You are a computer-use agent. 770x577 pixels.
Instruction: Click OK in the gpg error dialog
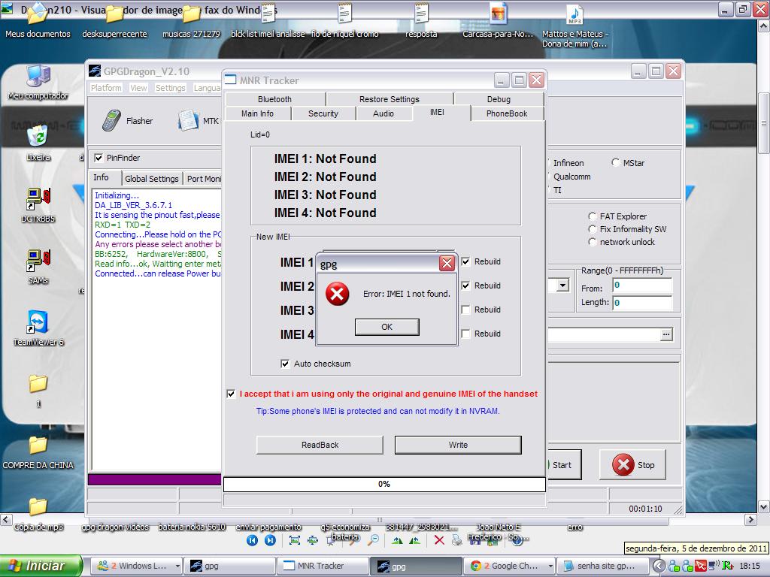point(387,327)
